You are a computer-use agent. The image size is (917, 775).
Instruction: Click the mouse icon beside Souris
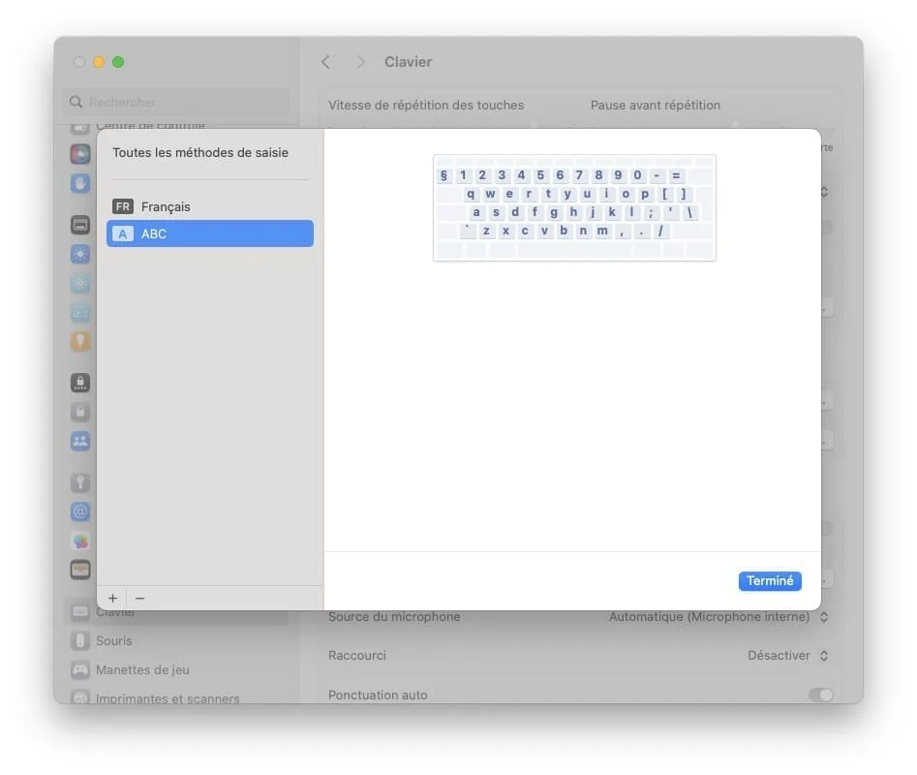[80, 640]
